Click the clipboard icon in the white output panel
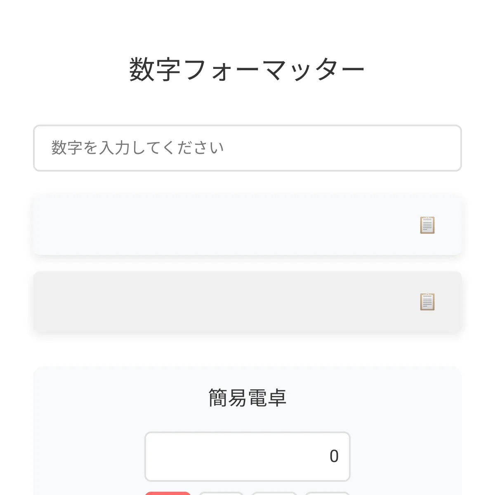This screenshot has width=495, height=495. click(427, 225)
